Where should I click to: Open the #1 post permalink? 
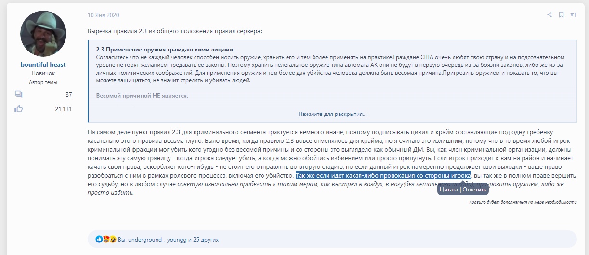click(x=573, y=15)
